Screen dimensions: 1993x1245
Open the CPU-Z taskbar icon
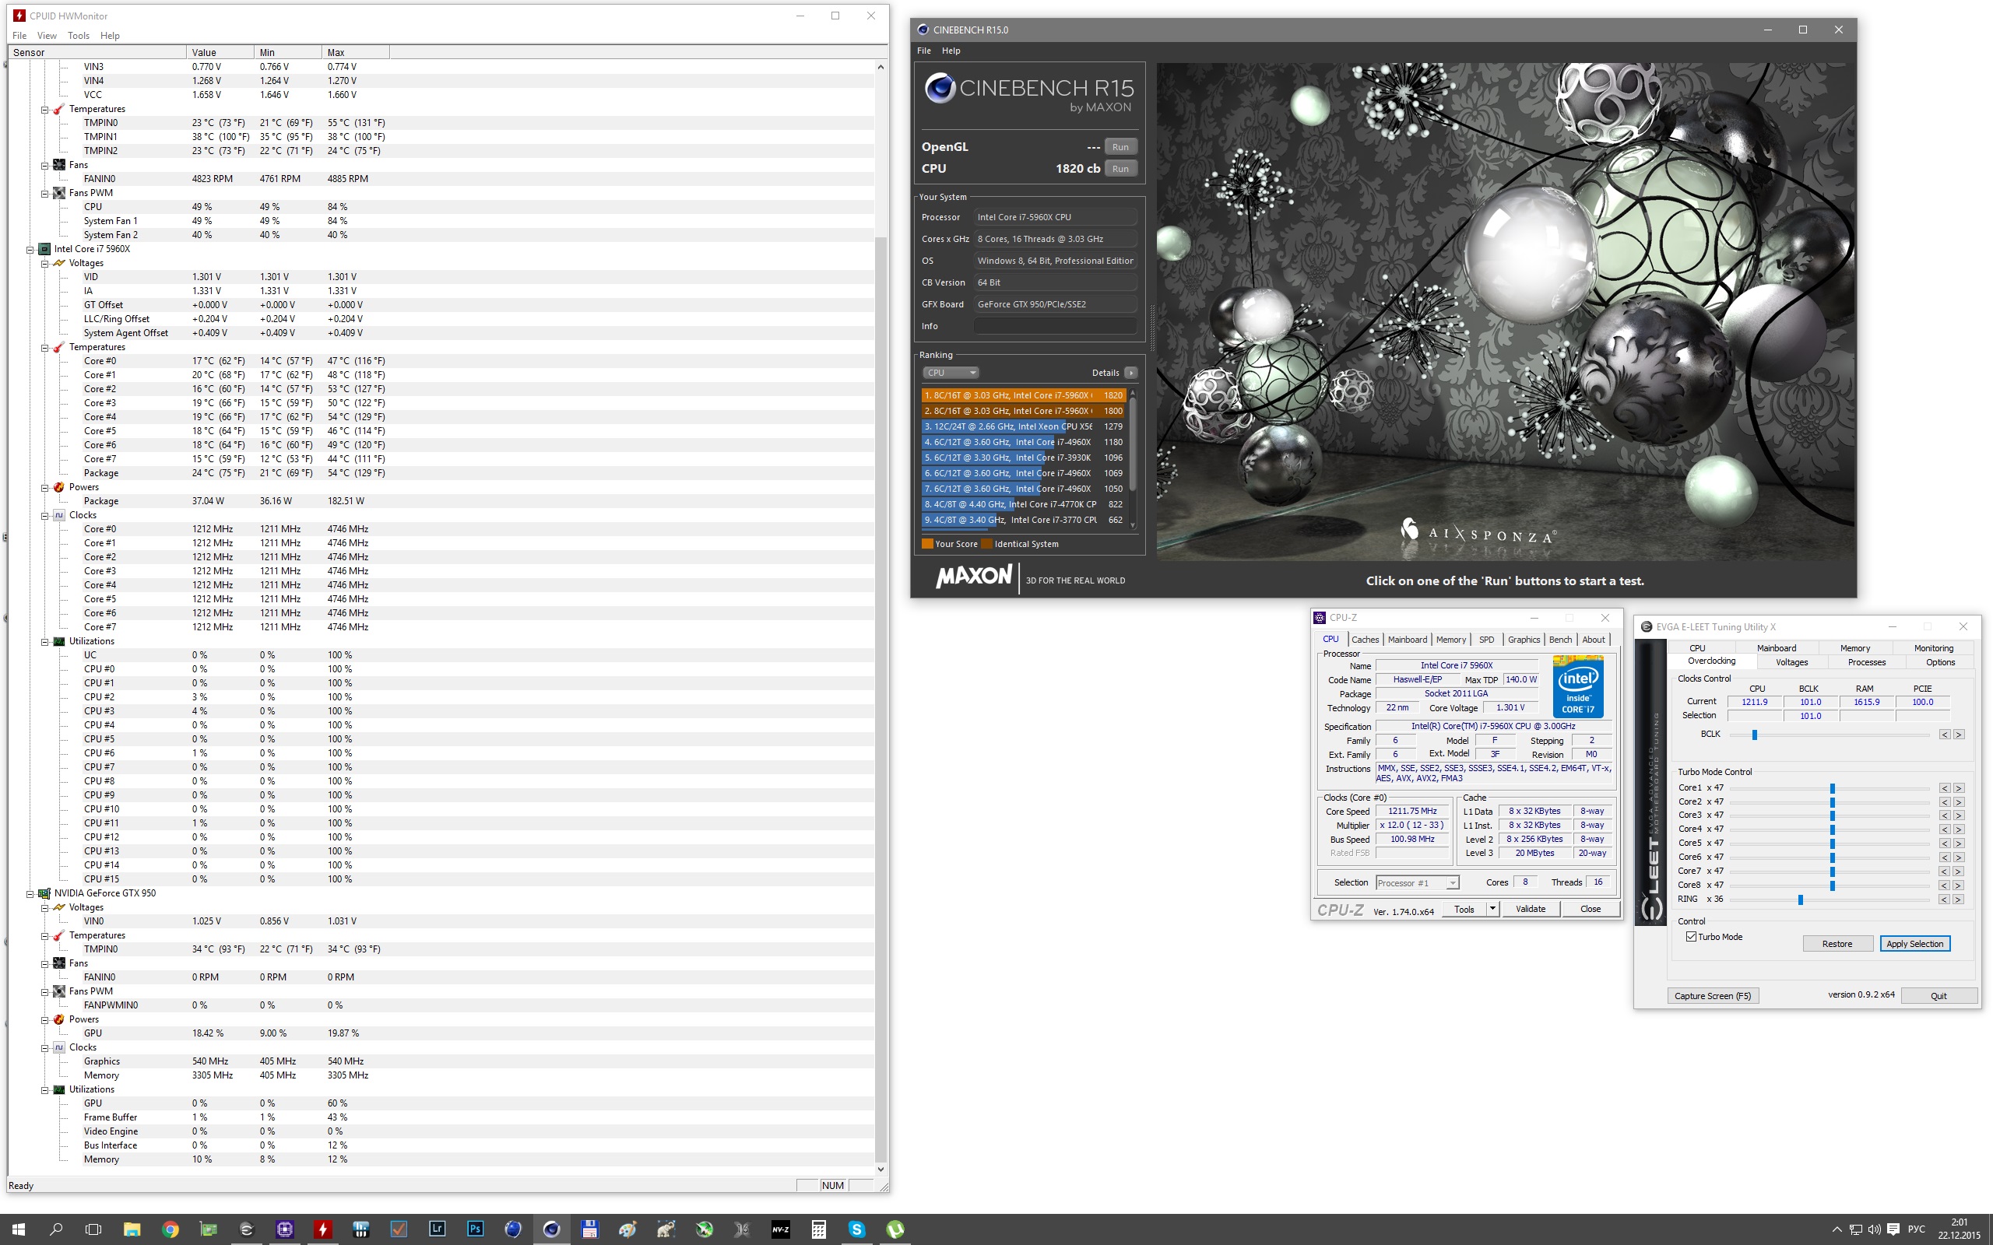tap(285, 1229)
